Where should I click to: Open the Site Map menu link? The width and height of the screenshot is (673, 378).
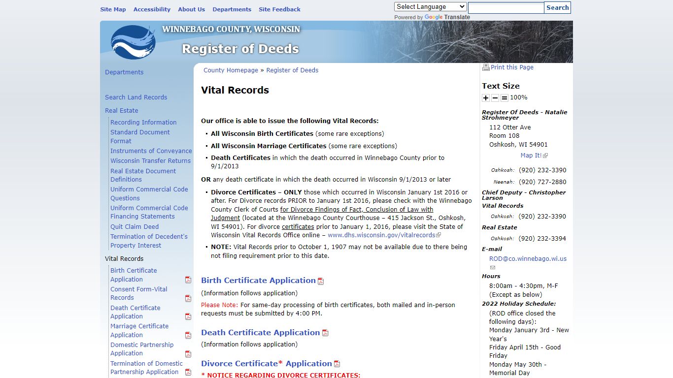(113, 9)
